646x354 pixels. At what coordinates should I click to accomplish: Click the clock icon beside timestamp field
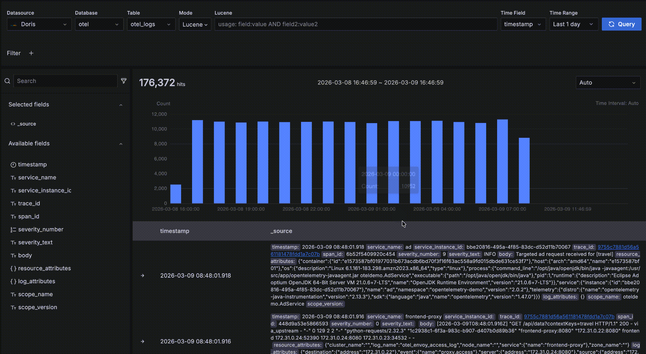pyautogui.click(x=13, y=165)
